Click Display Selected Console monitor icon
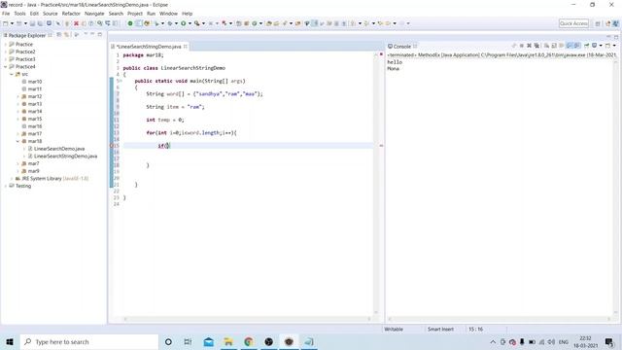Image resolution: width=622 pixels, height=350 pixels. (594, 46)
